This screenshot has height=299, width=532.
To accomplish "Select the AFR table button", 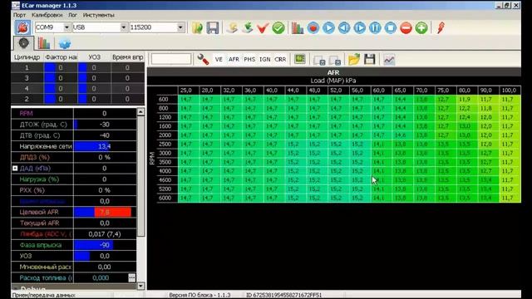I will [x=234, y=59].
